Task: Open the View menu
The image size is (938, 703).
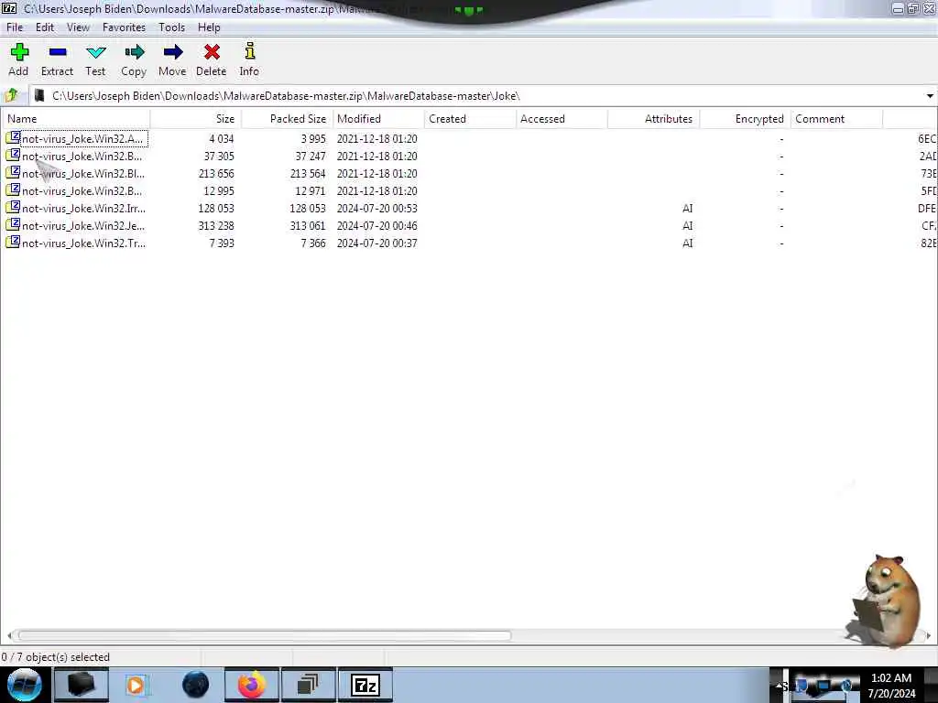Action: click(79, 27)
